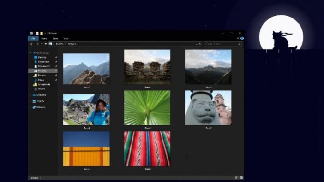This screenshot has width=324, height=182.
Task: Click the File Explorer title bar icon
Action: (31, 33)
